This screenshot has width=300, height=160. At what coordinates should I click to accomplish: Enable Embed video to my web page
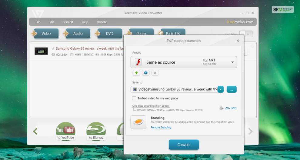coord(134,98)
